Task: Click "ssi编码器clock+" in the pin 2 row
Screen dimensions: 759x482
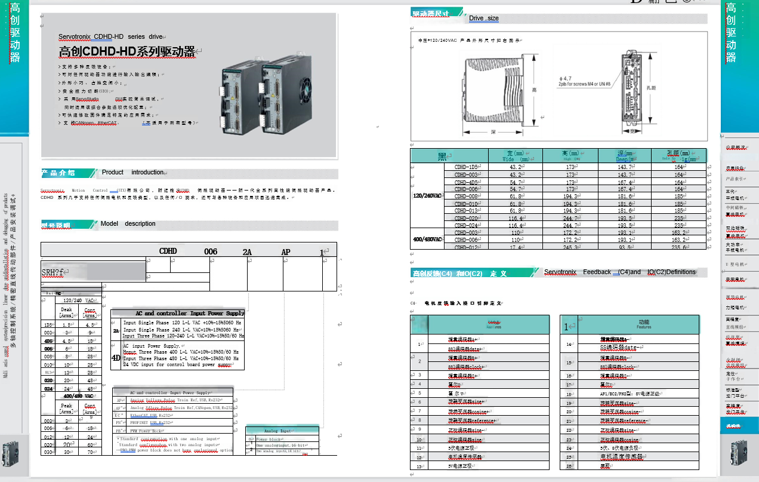Action: pyautogui.click(x=465, y=366)
